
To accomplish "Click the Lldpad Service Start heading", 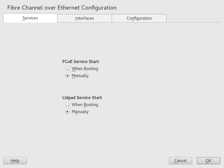I will 82,98.
